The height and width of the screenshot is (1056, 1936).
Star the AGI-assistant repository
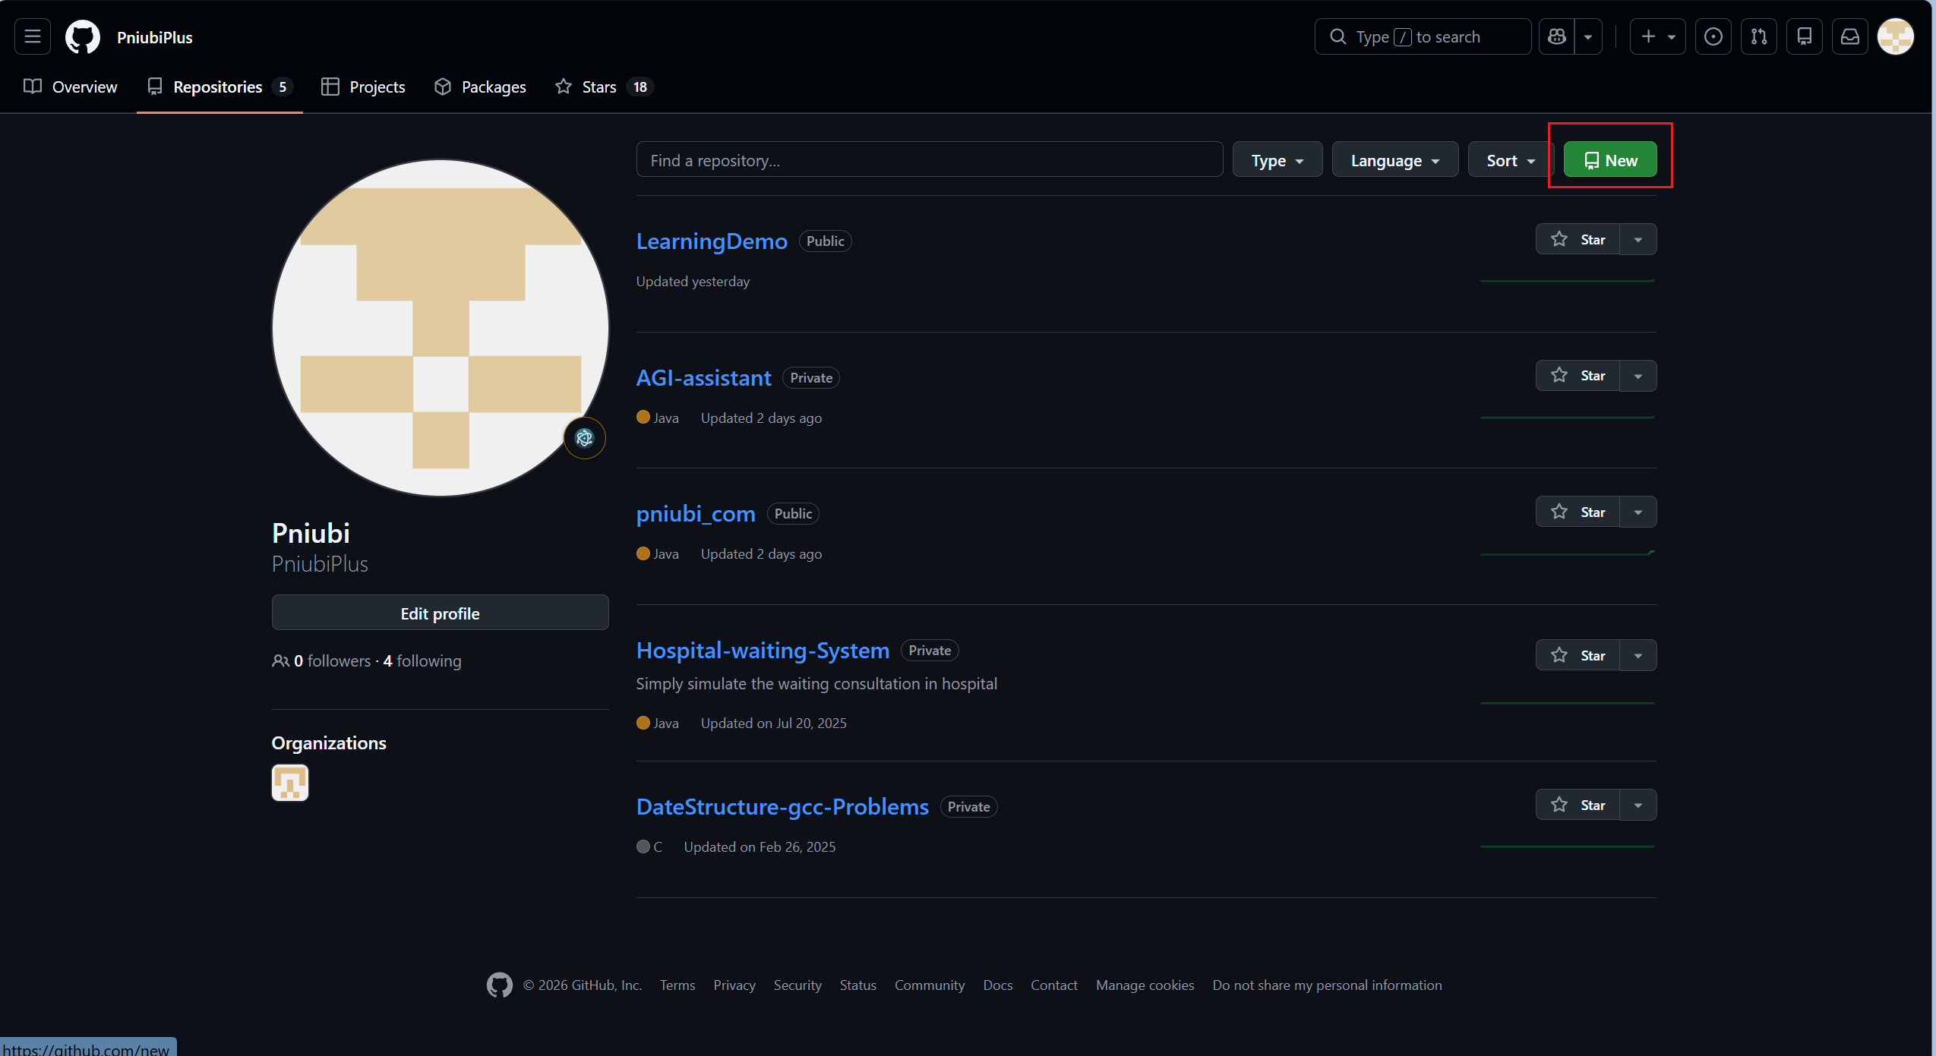coord(1578,376)
